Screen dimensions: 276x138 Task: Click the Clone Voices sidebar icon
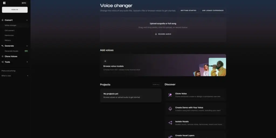(x=2, y=56)
